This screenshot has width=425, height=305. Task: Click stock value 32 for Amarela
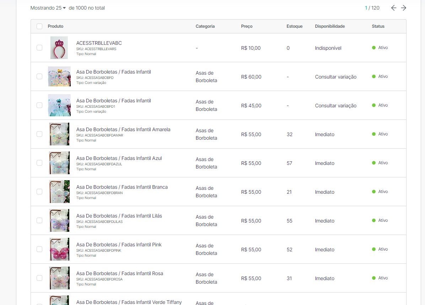[x=290, y=134]
